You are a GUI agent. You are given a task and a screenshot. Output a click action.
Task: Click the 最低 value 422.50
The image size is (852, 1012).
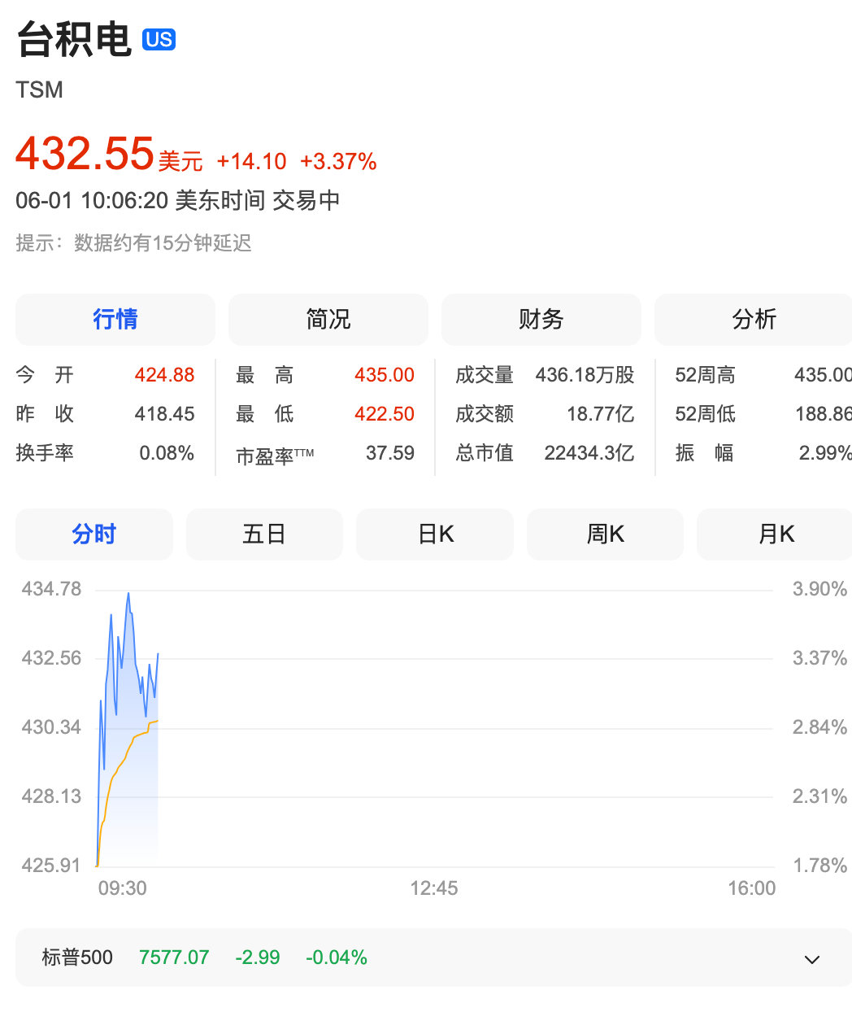click(x=385, y=414)
